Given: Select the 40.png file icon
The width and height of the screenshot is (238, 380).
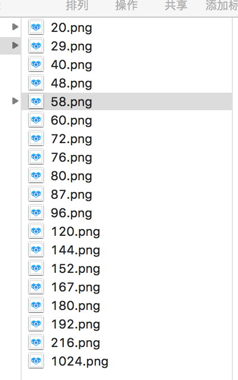Looking at the screenshot, I should click(x=36, y=64).
